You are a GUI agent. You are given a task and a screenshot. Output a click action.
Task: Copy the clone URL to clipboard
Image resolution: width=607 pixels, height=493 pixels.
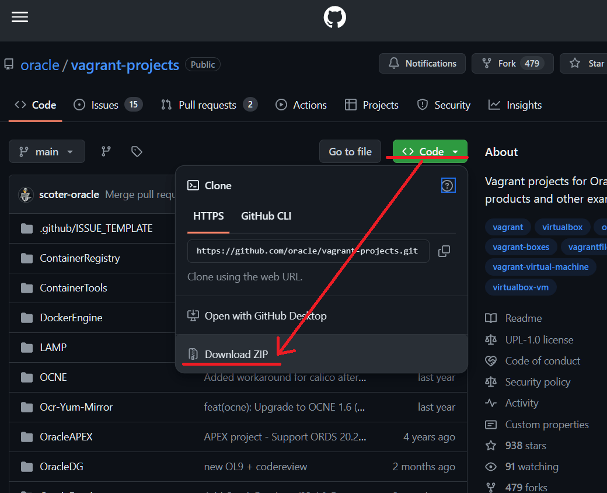[444, 251]
